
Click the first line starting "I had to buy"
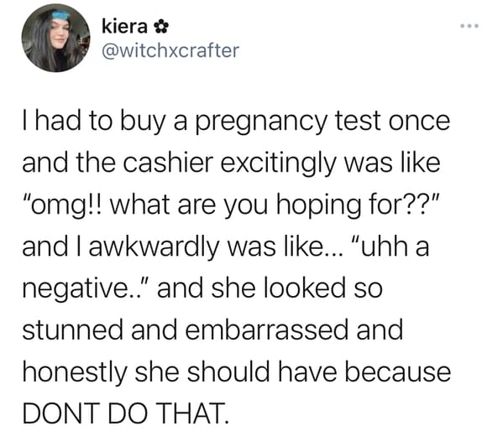click(x=237, y=122)
